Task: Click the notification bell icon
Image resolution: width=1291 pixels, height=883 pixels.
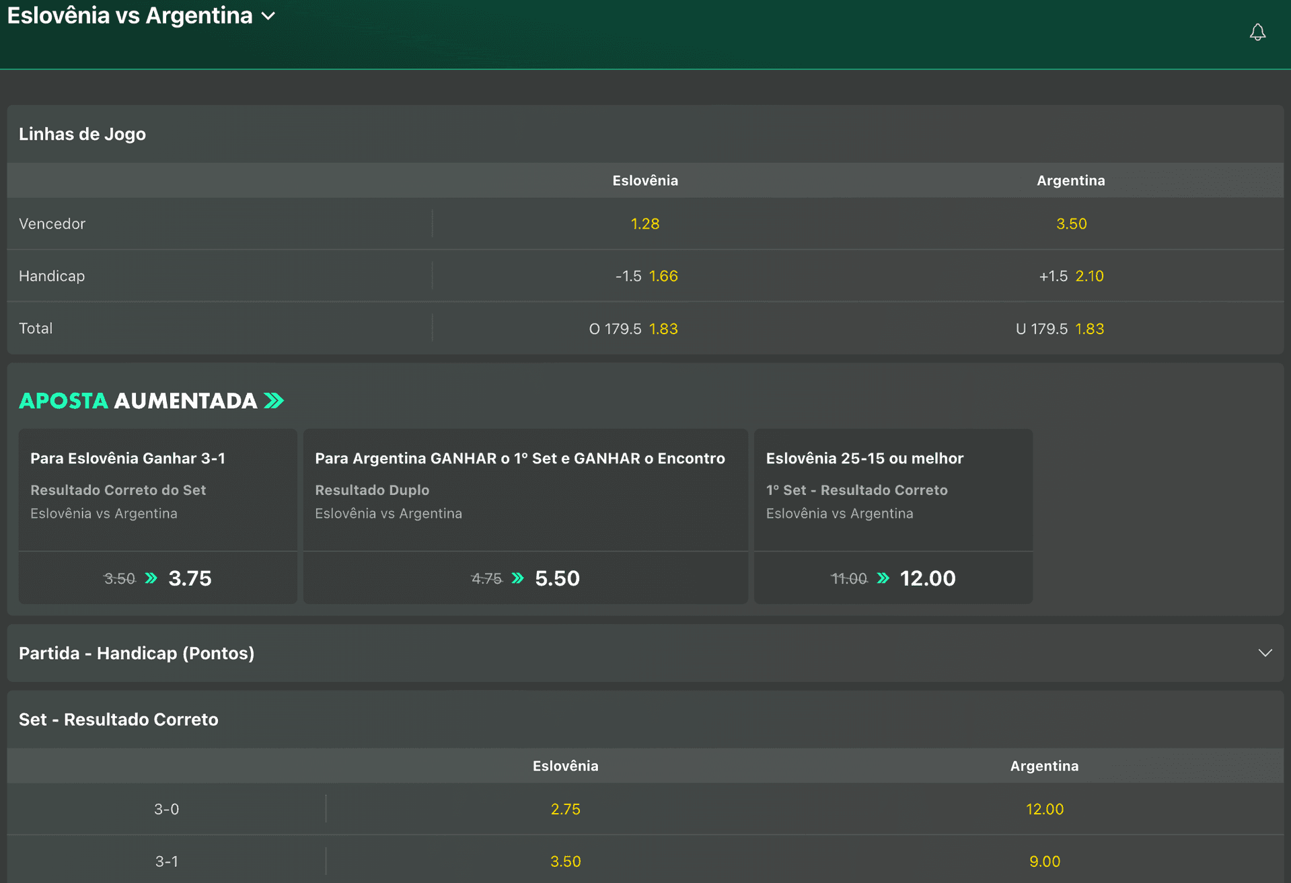Action: [1257, 32]
